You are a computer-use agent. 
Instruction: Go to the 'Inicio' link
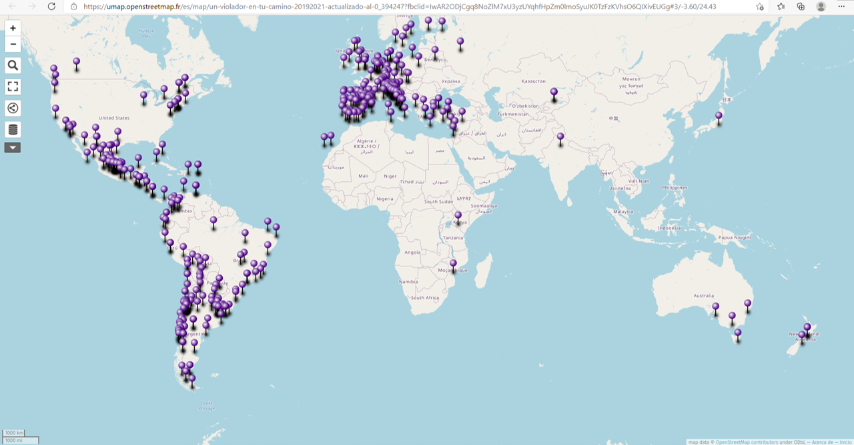(845, 442)
